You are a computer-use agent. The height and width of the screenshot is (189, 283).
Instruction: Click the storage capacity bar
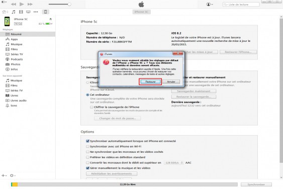pyautogui.click(x=124, y=184)
